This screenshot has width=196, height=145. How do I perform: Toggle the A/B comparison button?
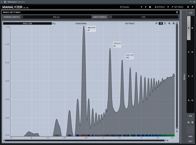click(x=190, y=116)
